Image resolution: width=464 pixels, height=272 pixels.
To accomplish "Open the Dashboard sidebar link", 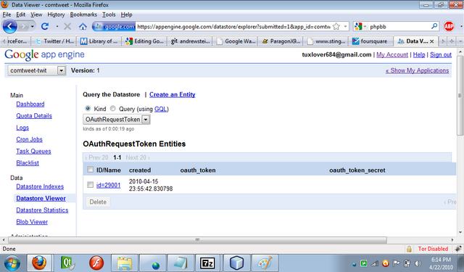I will tap(30, 104).
